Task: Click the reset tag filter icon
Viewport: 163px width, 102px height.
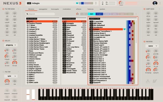Action: (x=77, y=14)
